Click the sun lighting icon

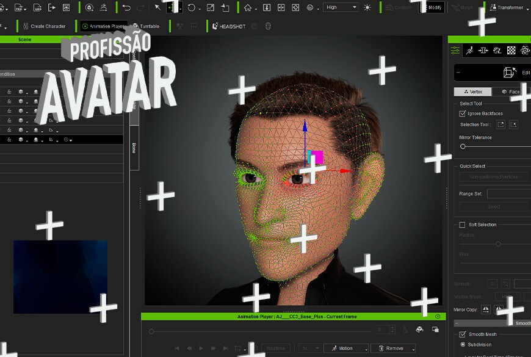point(367,7)
